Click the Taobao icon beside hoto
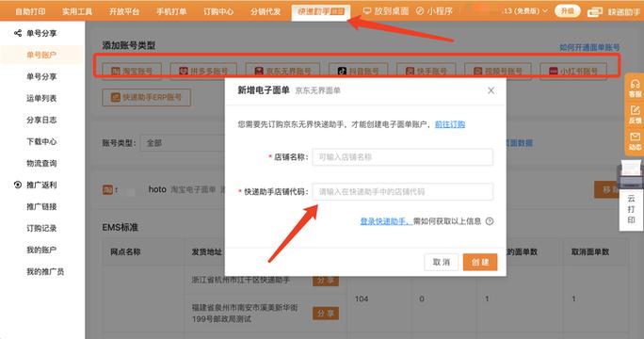This screenshot has width=644, height=339. (x=107, y=189)
